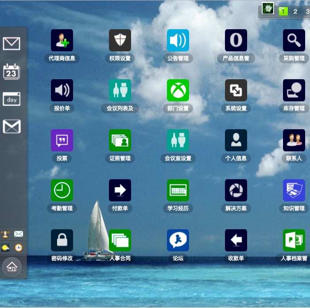Open the 人事合同 HR contract icon

point(120,240)
